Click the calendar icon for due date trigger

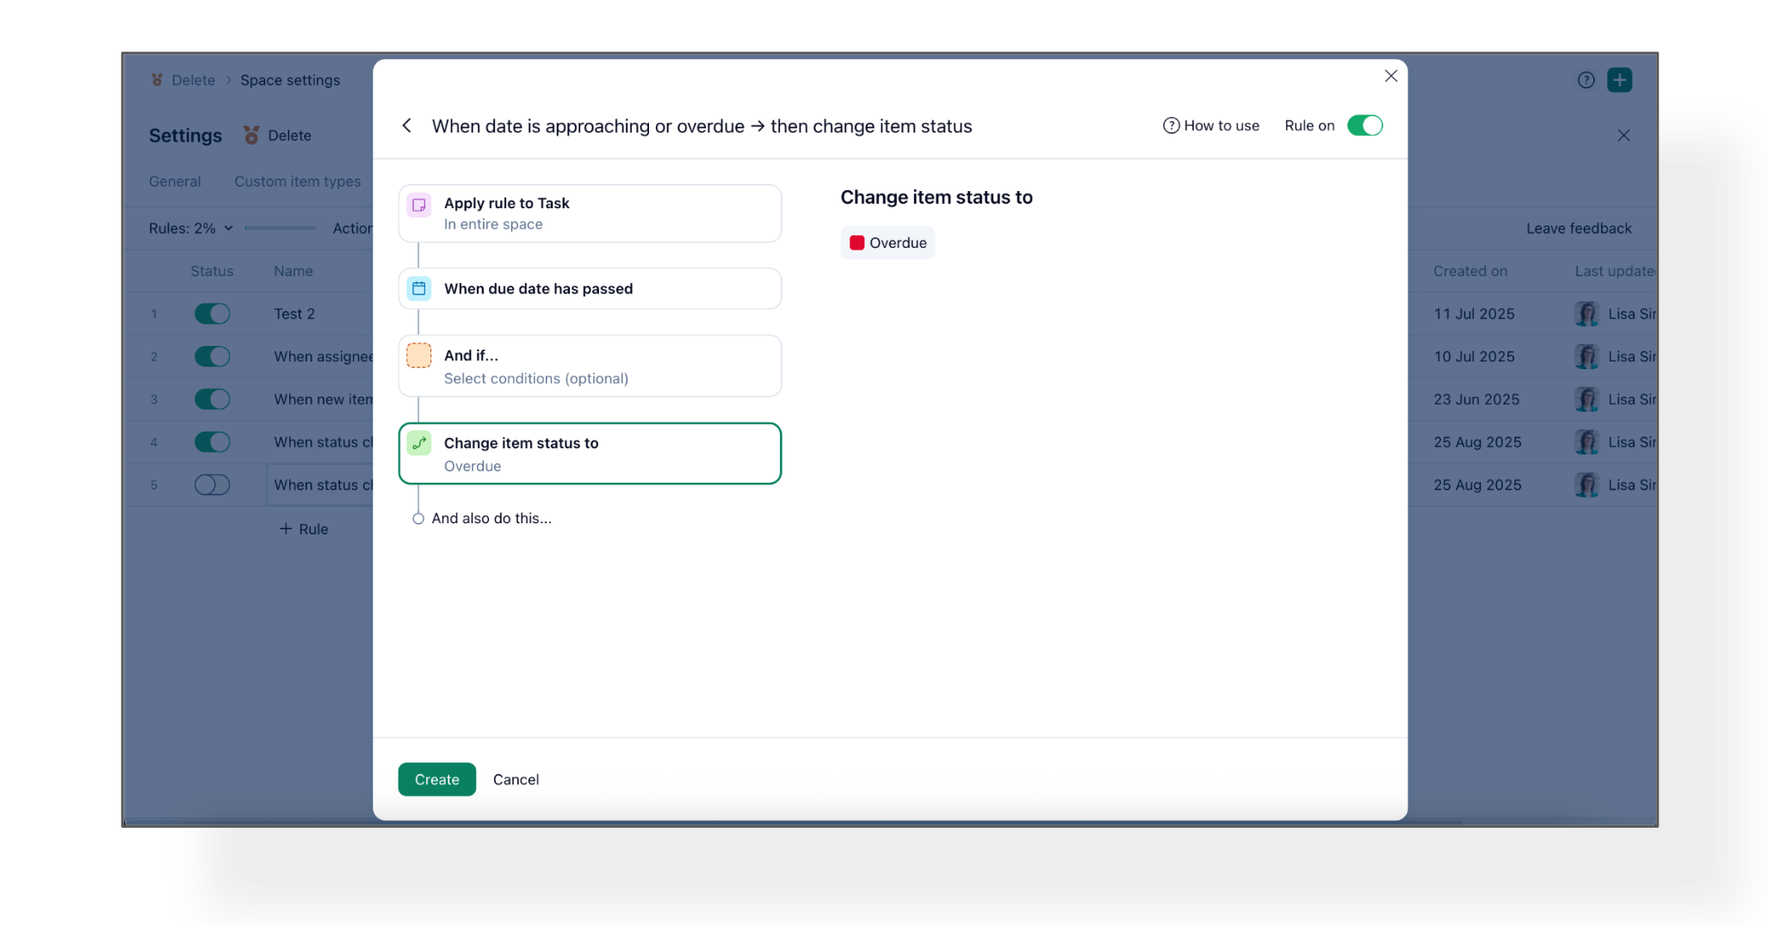[419, 288]
